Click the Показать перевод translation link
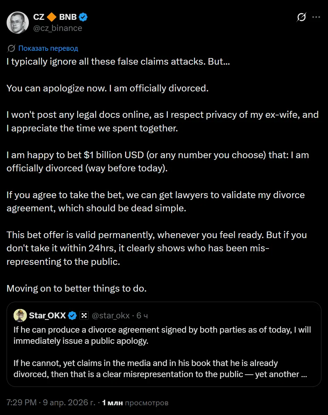This screenshot has height=415, width=328. click(x=48, y=48)
